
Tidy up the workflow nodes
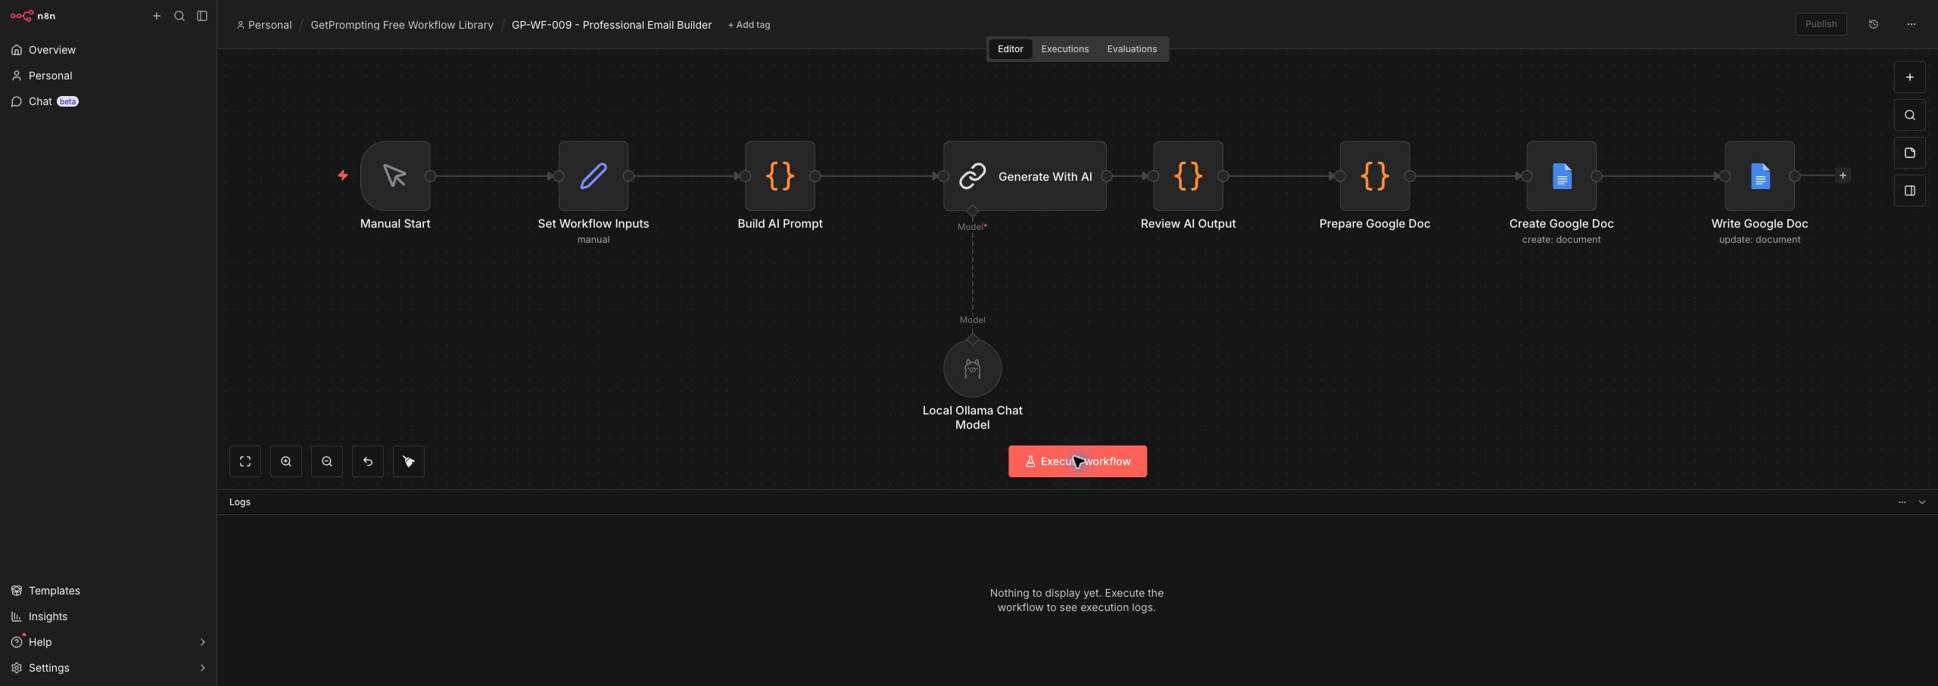(409, 461)
